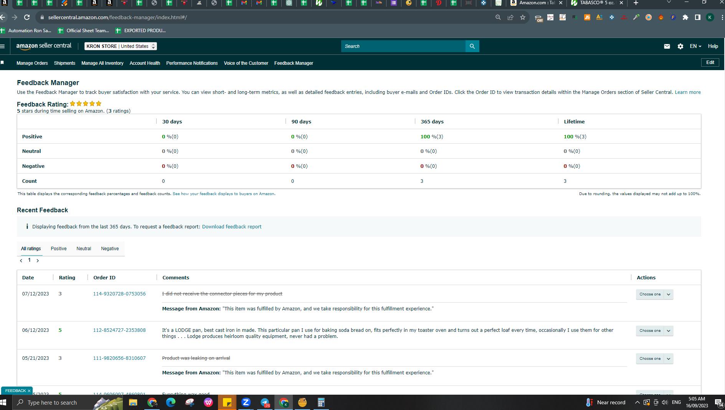Open a new browser tab
725x410 pixels.
point(636,3)
